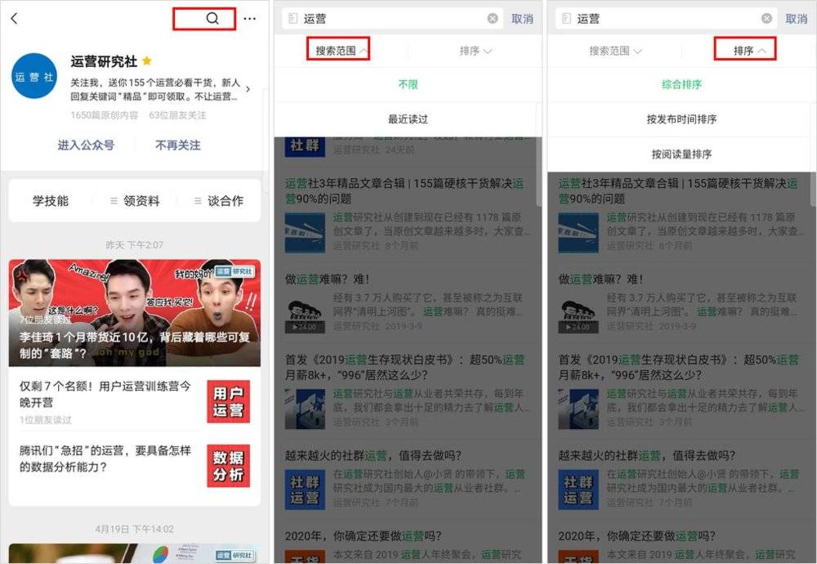The width and height of the screenshot is (817, 564).
Task: Tap the 进入公众号 button
Action: (x=86, y=145)
